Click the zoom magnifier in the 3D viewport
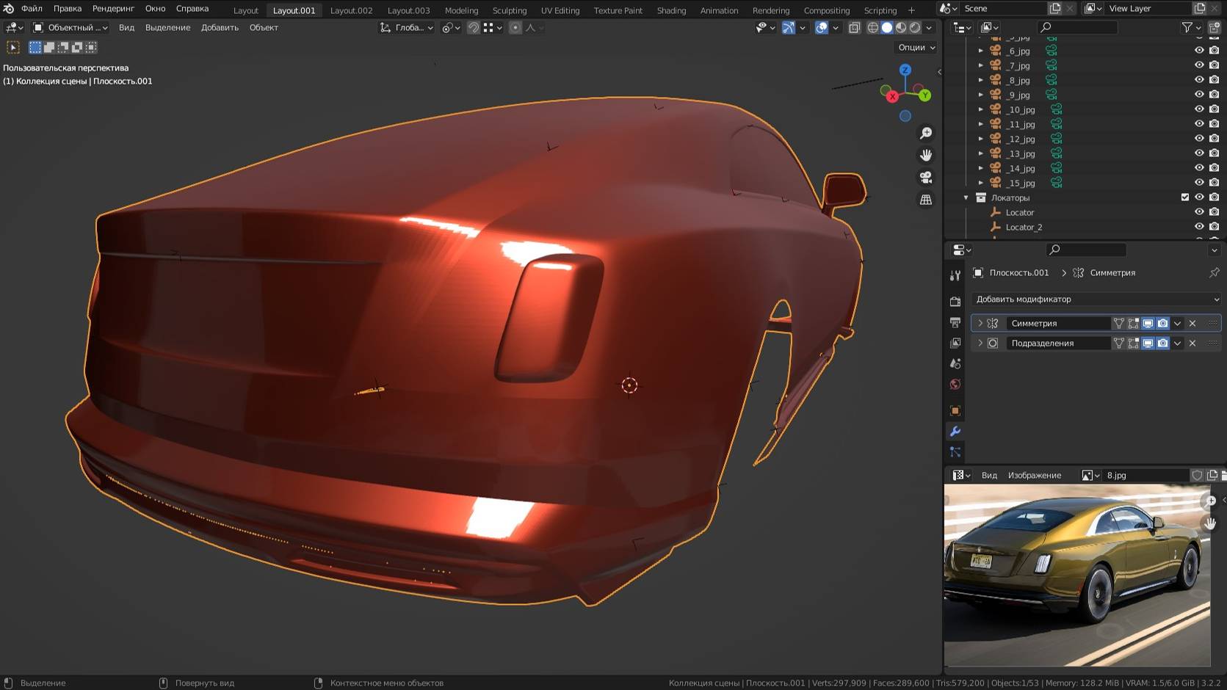 coord(926,133)
